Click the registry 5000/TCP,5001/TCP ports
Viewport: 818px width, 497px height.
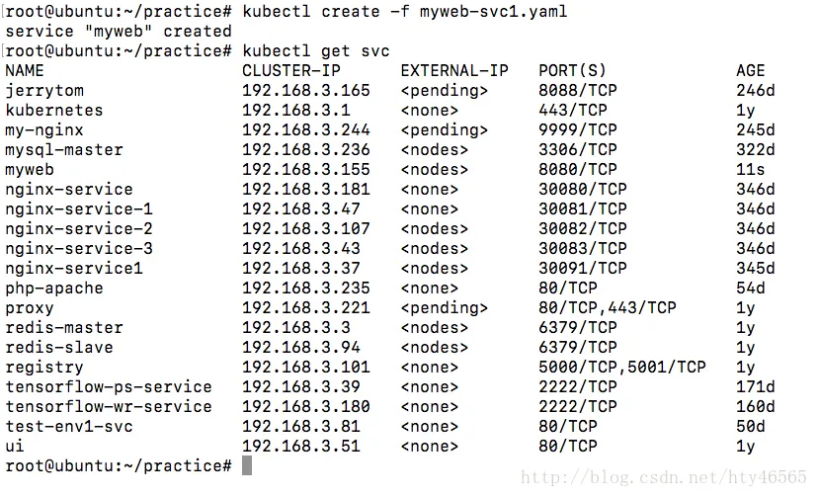(621, 368)
